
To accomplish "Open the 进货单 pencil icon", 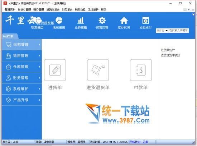I will 55,70.
